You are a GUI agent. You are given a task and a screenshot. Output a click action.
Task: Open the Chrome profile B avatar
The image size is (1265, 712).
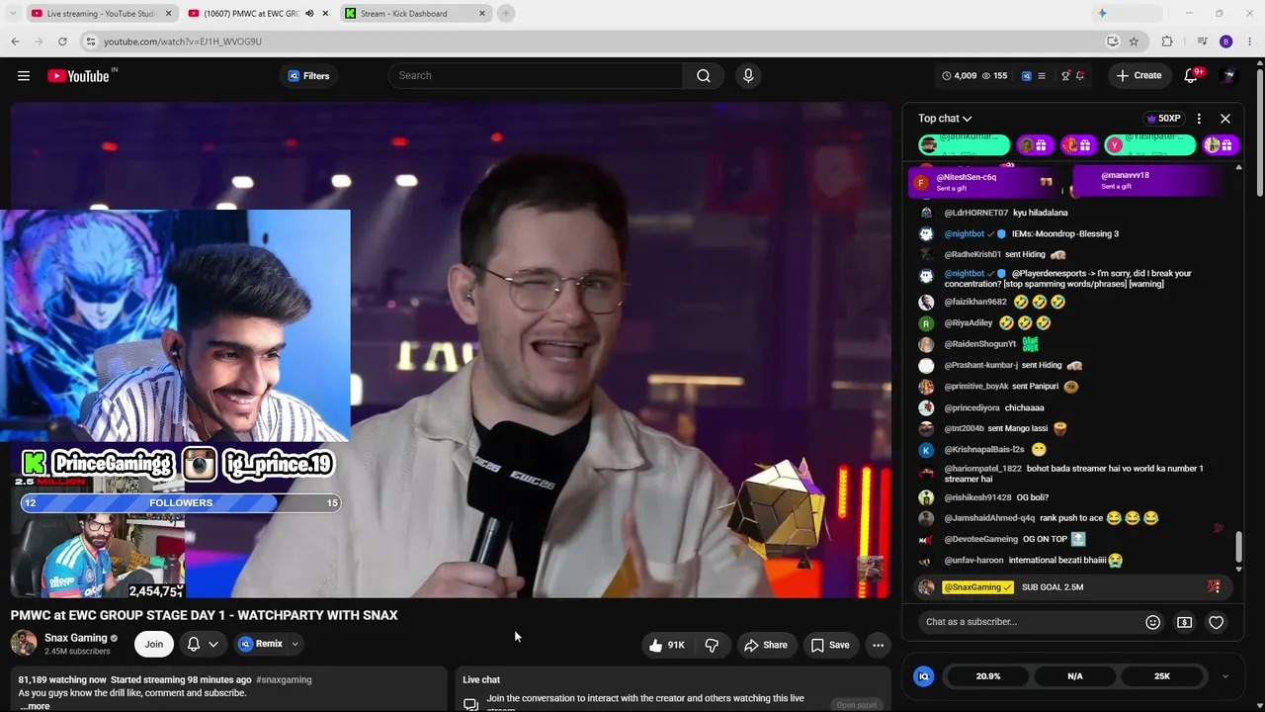click(1226, 42)
